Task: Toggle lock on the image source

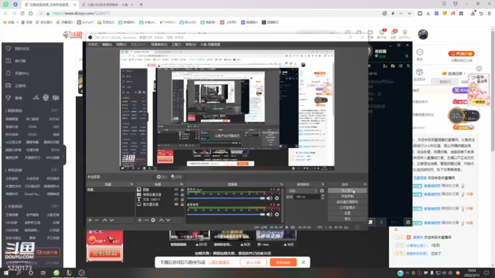Action: (x=182, y=190)
